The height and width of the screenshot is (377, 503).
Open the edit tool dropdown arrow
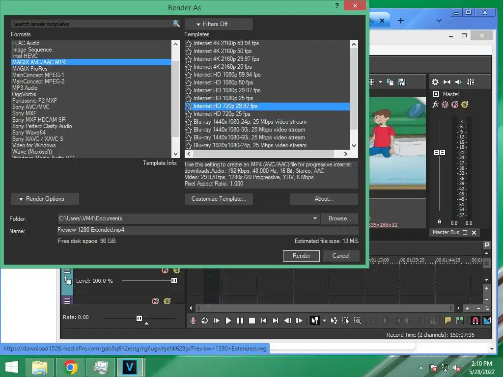[x=324, y=321]
